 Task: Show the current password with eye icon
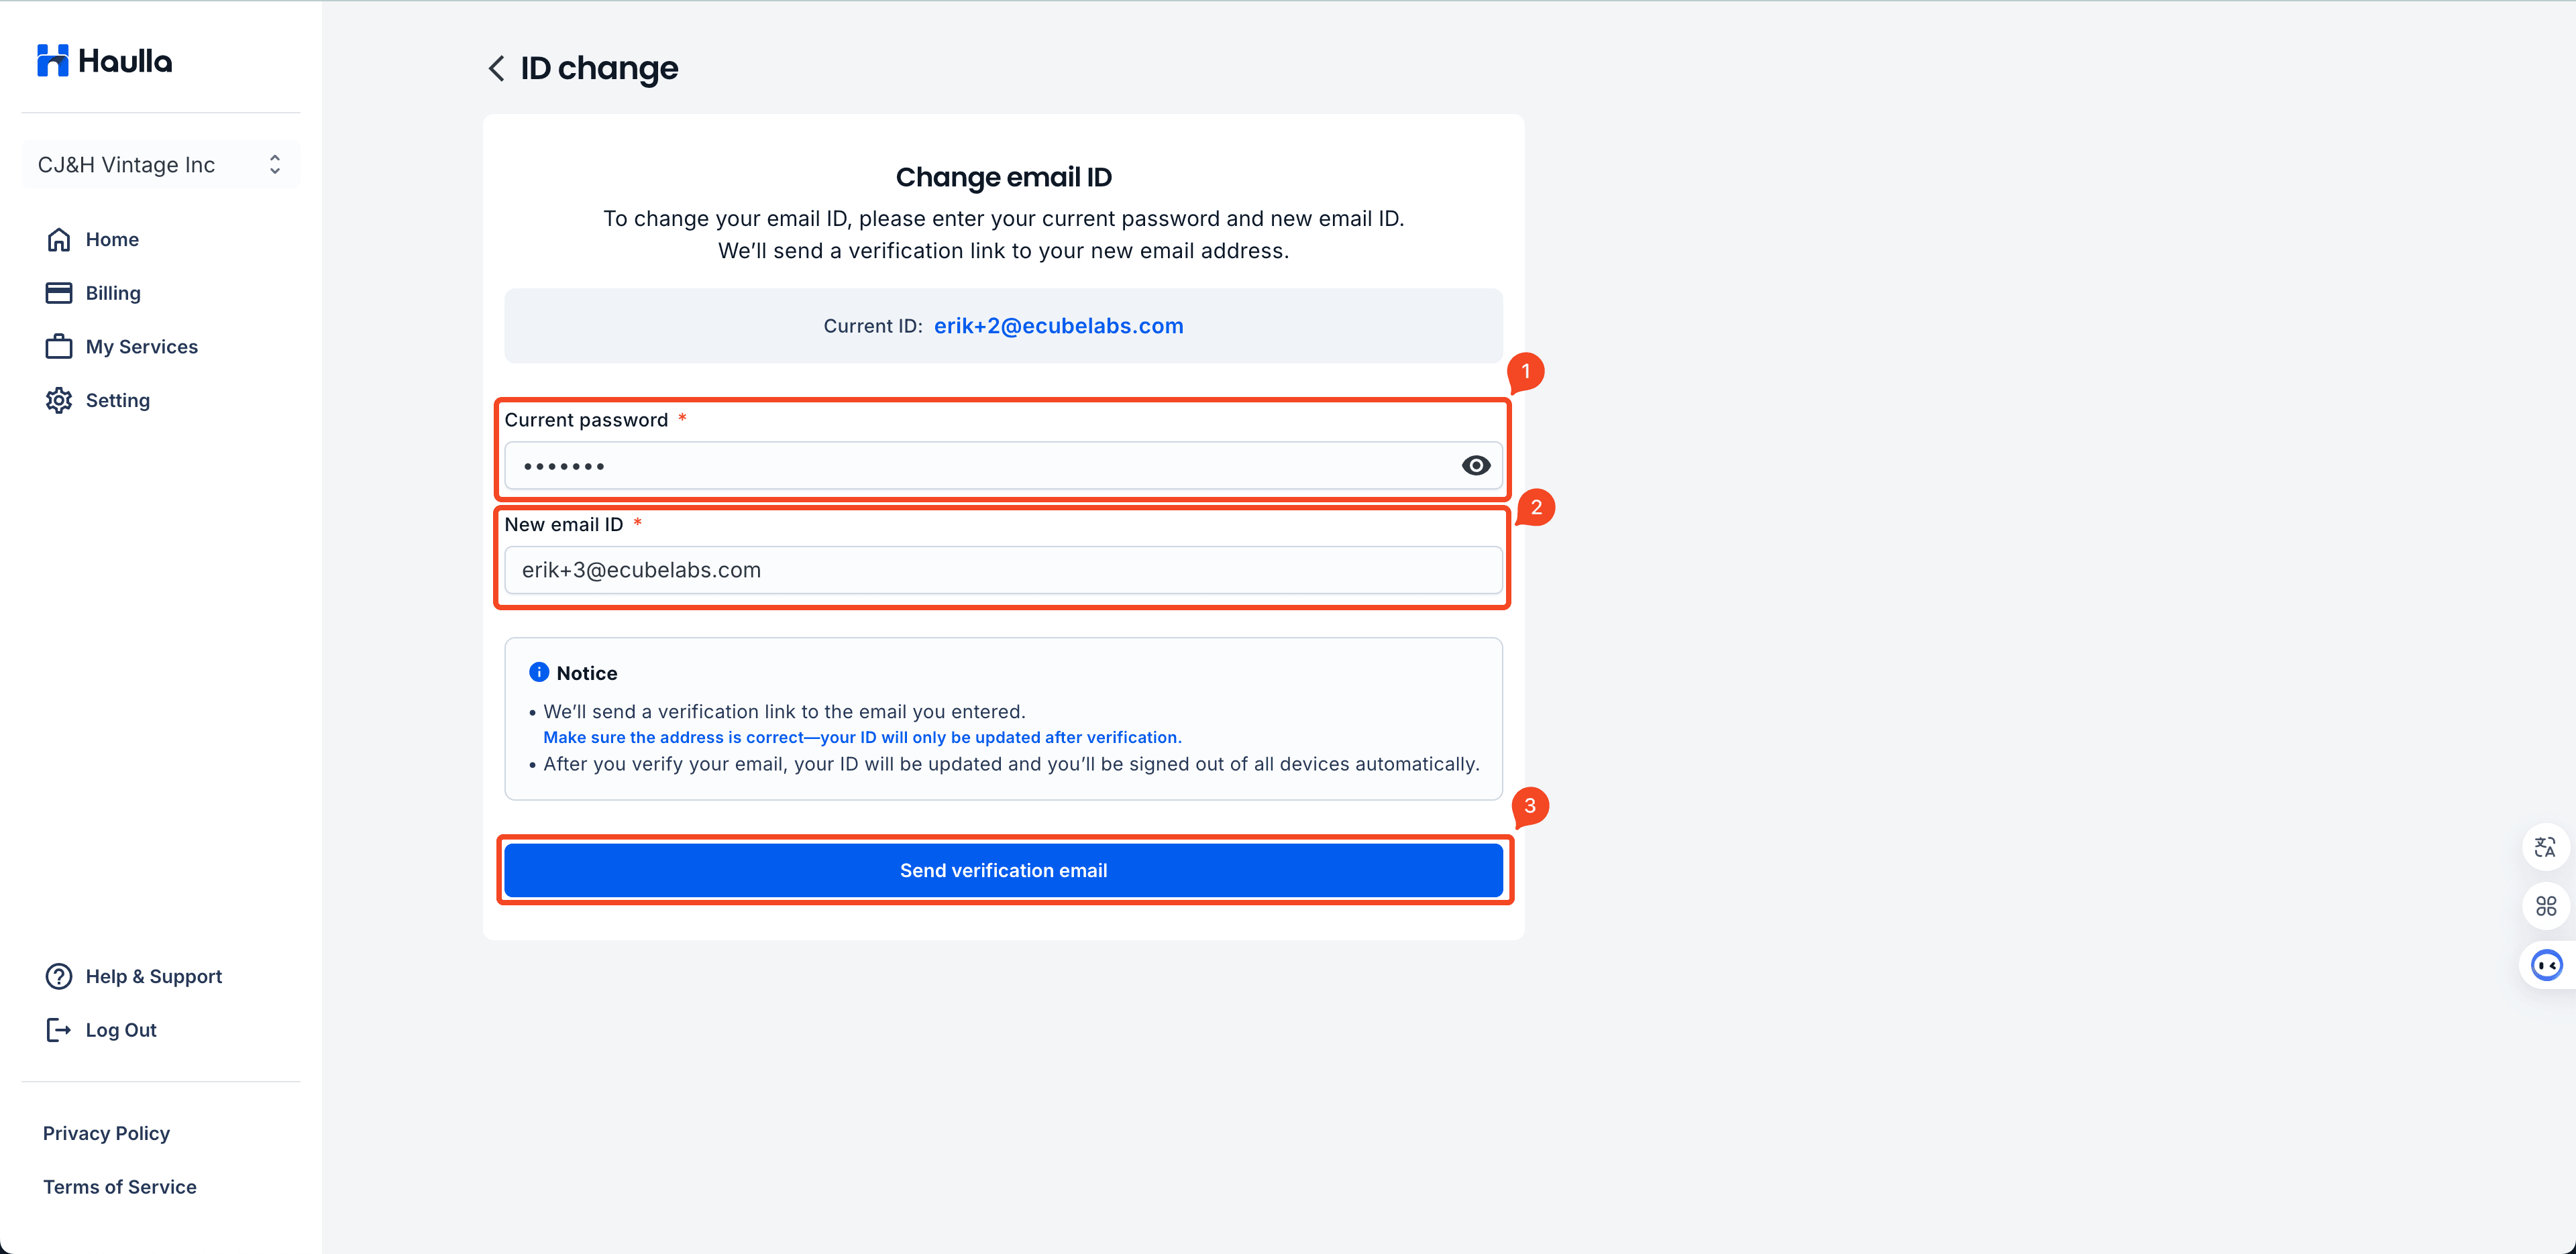click(x=1475, y=466)
